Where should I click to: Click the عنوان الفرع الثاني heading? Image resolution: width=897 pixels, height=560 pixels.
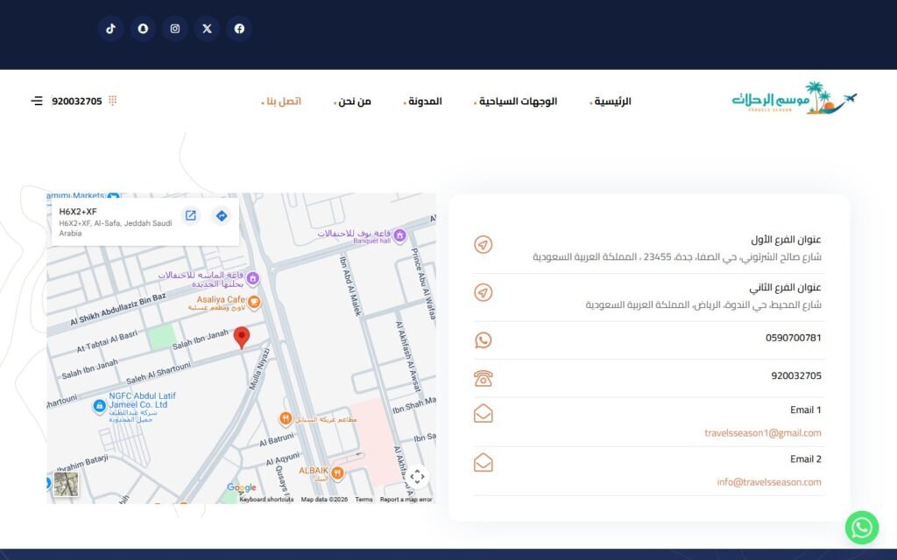click(x=786, y=287)
